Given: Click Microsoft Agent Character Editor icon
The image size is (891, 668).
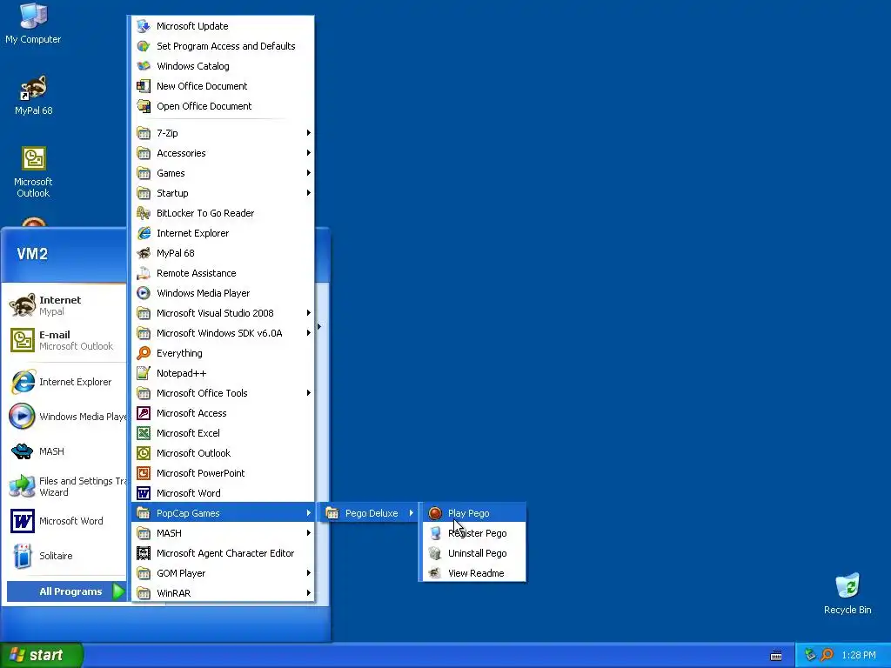Looking at the screenshot, I should (x=144, y=552).
